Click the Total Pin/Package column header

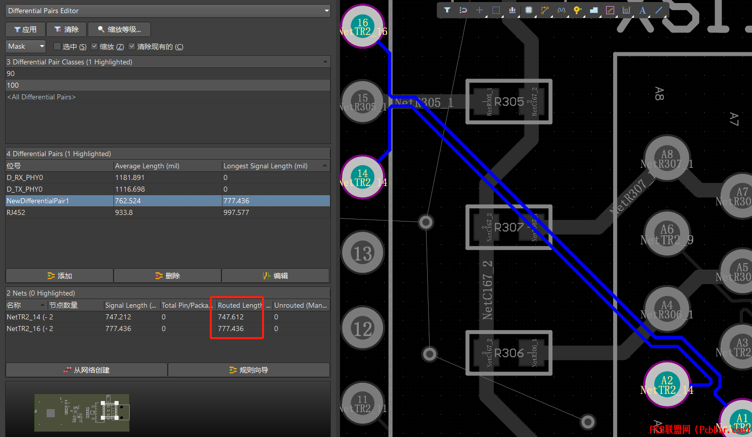[x=188, y=305]
